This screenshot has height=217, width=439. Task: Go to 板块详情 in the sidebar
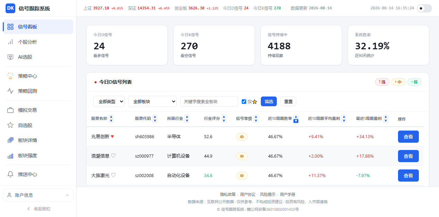38,140
